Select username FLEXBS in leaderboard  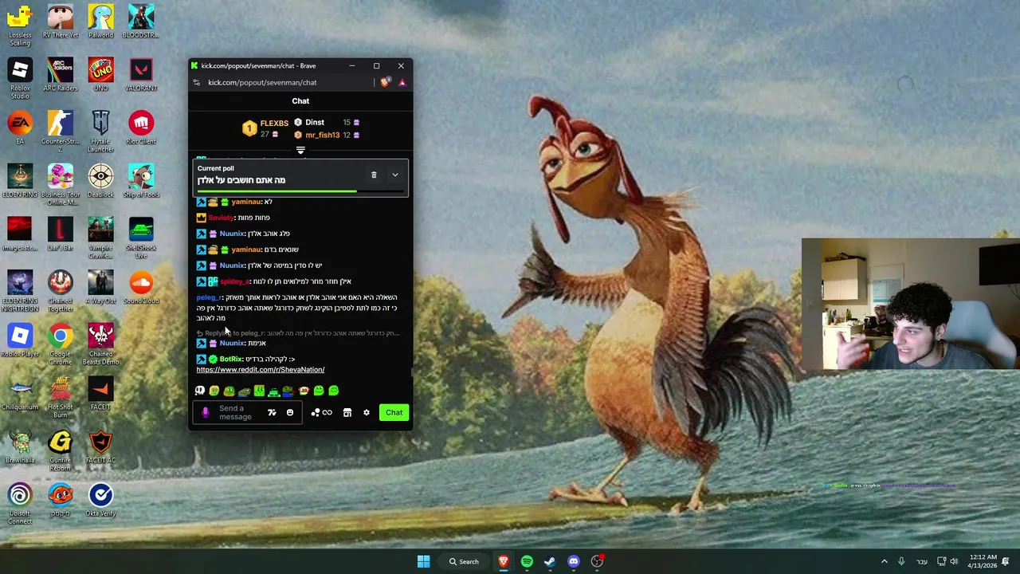[x=274, y=124]
